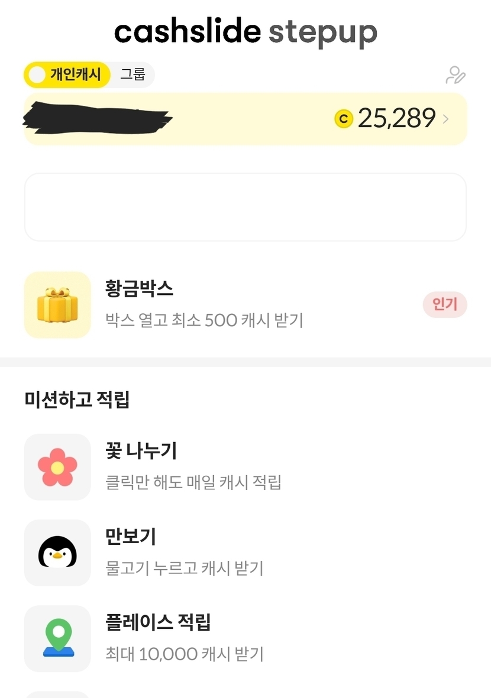
Task: Tap "박스 열고 최소 500 캐시 받기" text
Action: pyautogui.click(x=204, y=321)
